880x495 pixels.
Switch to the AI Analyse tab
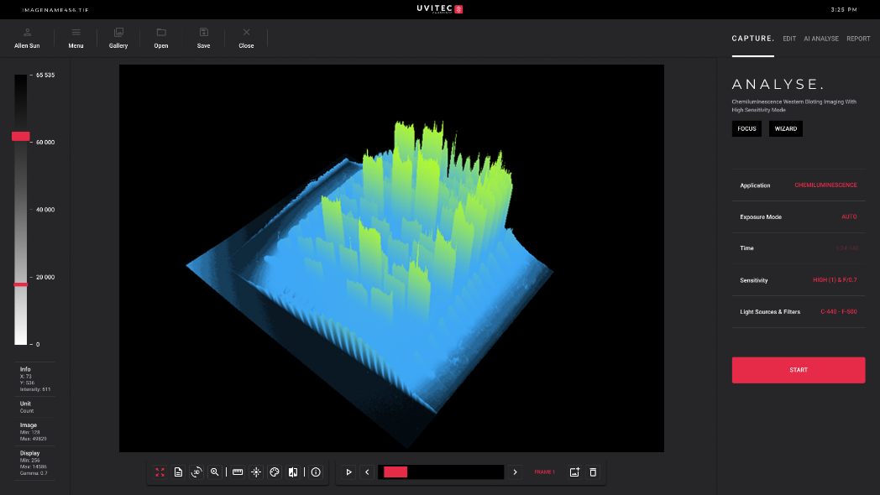click(x=820, y=39)
